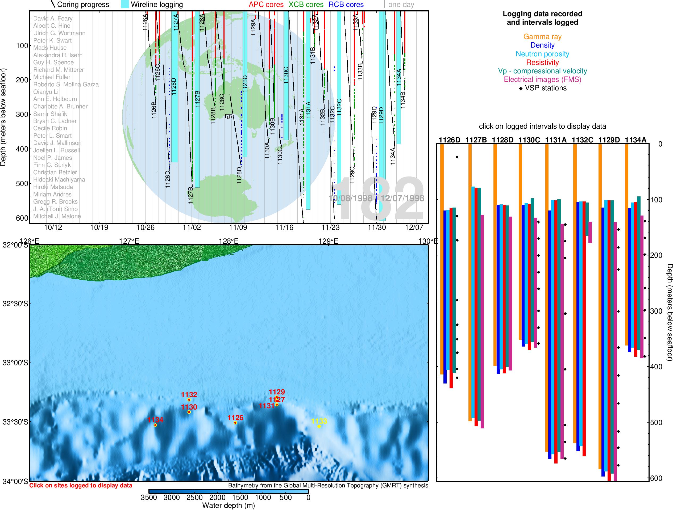673x510 pixels.
Task: Click the small site box icon on globe
Action: (x=229, y=116)
